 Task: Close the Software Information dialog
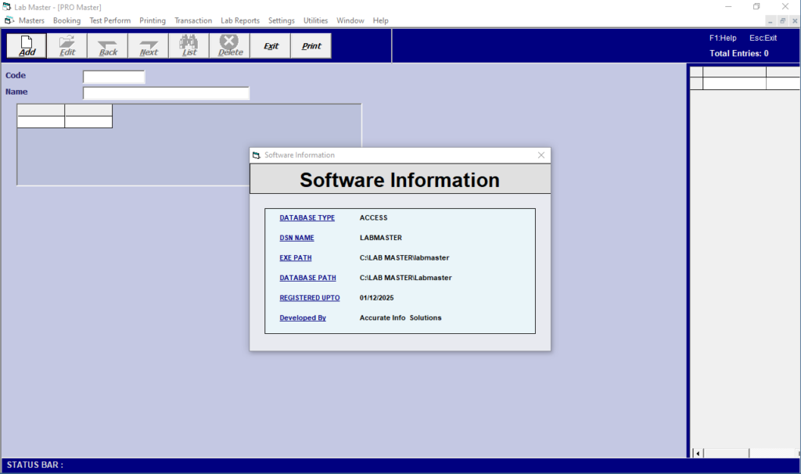[x=541, y=156]
